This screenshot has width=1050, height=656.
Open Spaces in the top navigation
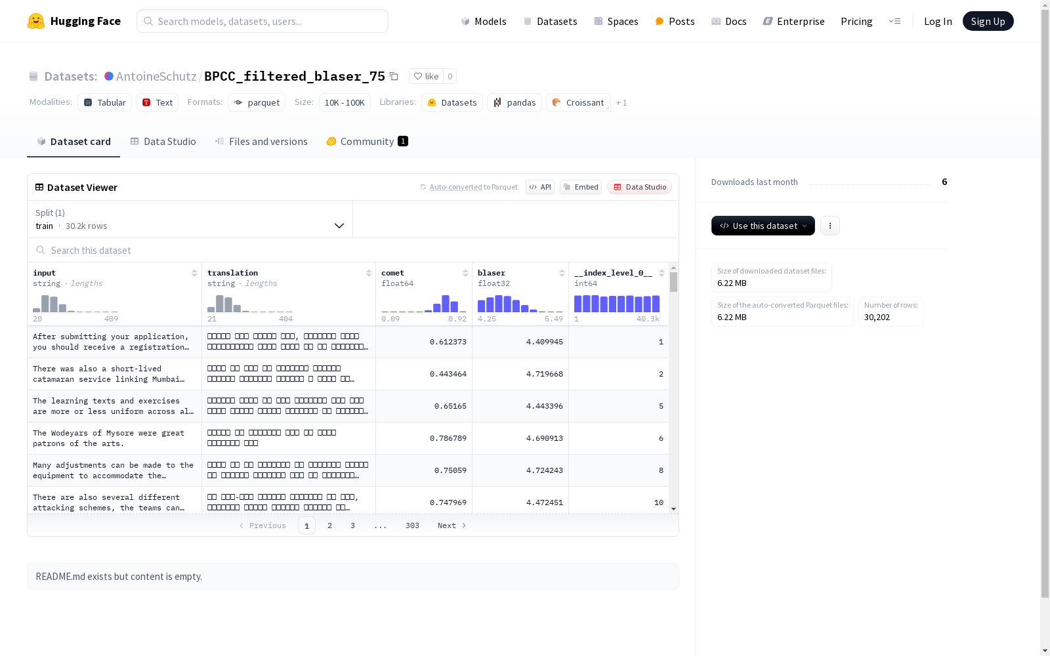[x=616, y=21]
